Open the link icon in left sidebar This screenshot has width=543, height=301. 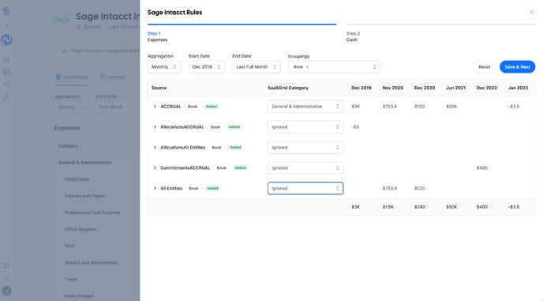coord(6,96)
